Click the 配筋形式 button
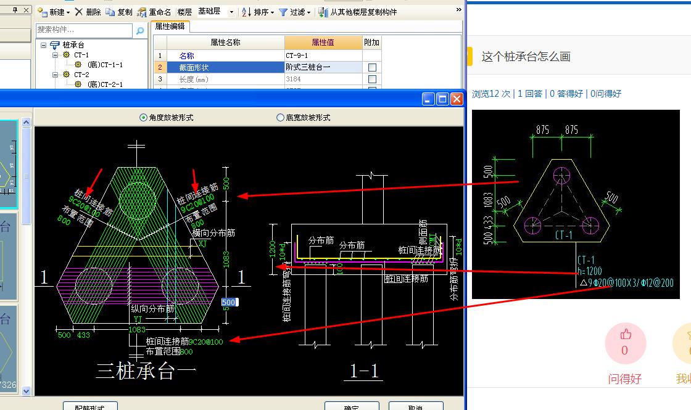The width and height of the screenshot is (691, 410). tap(90, 406)
